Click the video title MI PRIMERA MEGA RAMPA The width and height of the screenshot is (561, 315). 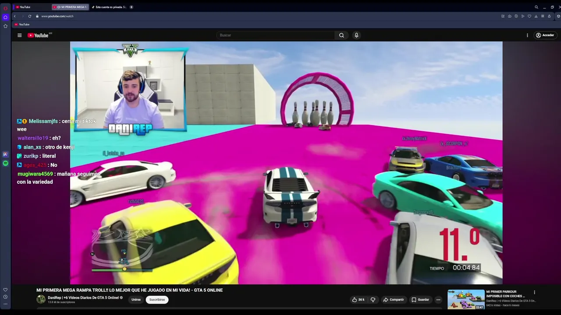click(x=129, y=290)
